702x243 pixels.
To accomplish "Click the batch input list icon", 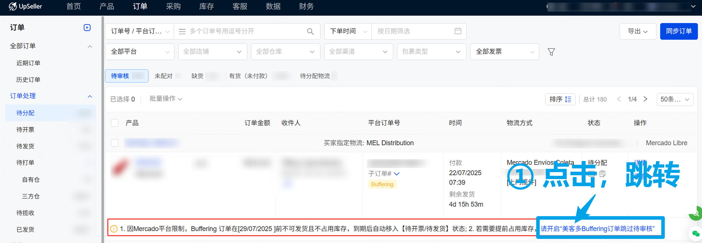I will 182,31.
